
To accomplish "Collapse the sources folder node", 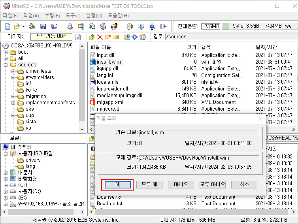I will click(x=6, y=65).
